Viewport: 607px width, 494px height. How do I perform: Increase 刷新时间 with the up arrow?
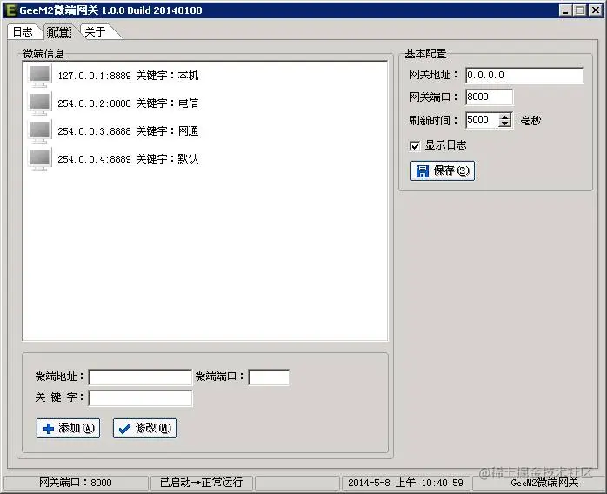504,117
